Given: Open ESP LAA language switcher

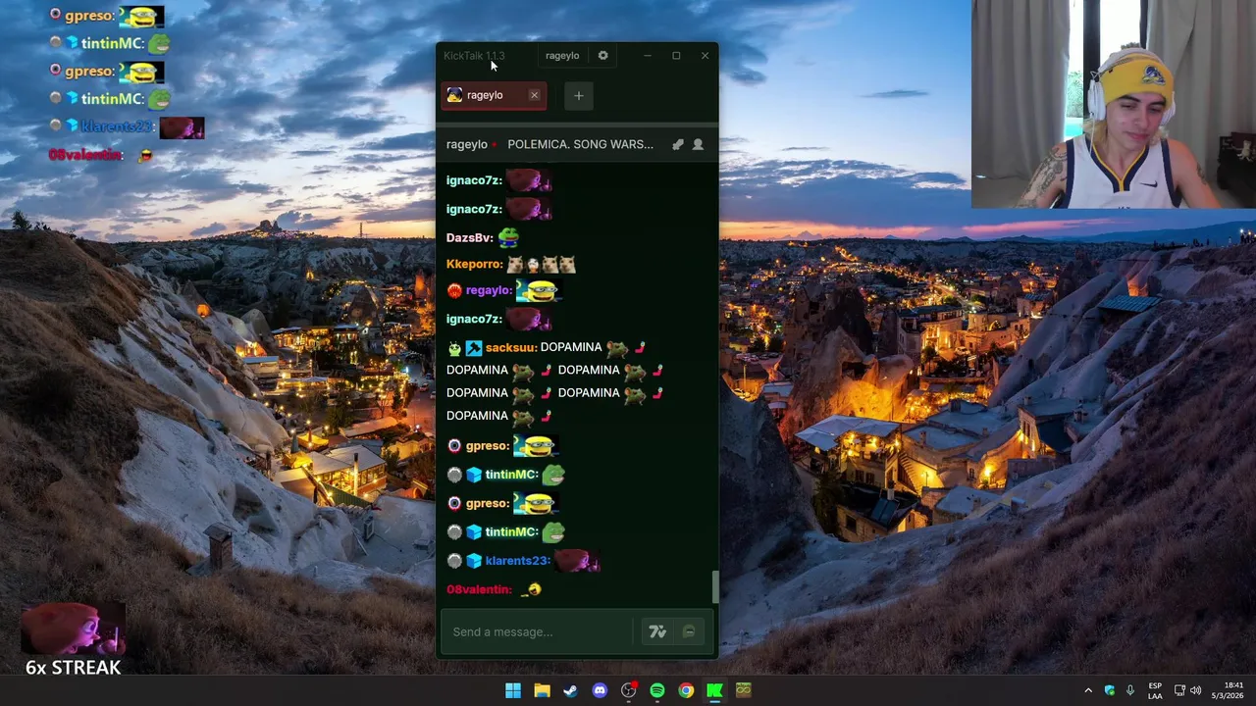Looking at the screenshot, I should coord(1155,690).
